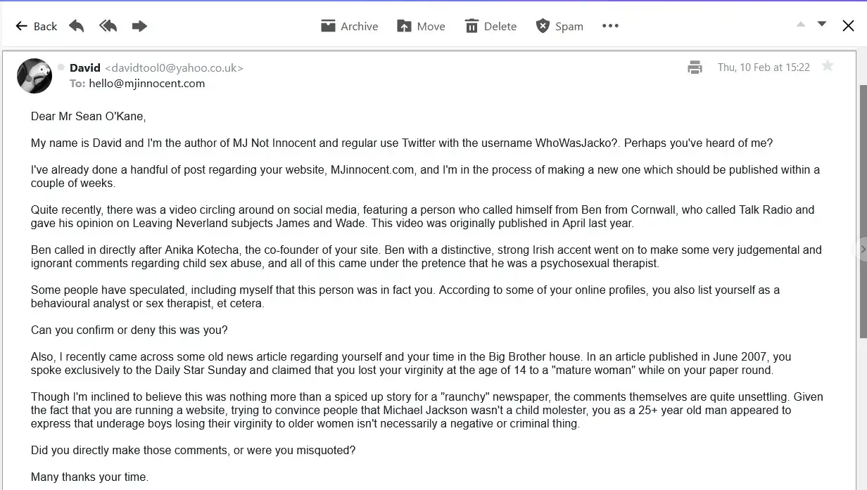Forward this email message
The height and width of the screenshot is (490, 867).
point(139,26)
